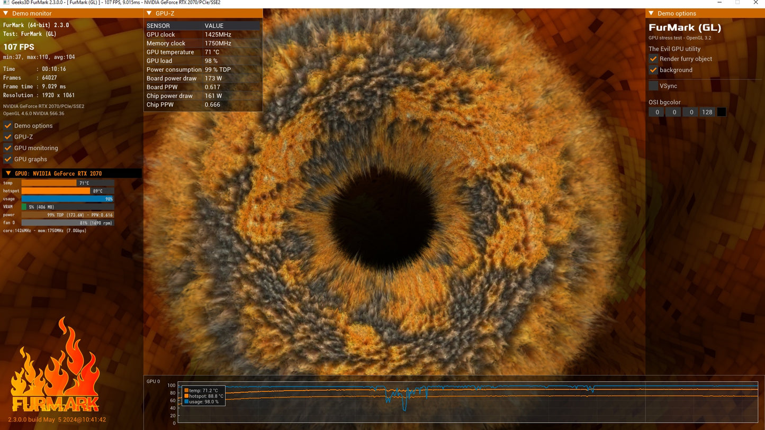
Task: Disable the GPU graphs checkbox
Action: (7, 159)
